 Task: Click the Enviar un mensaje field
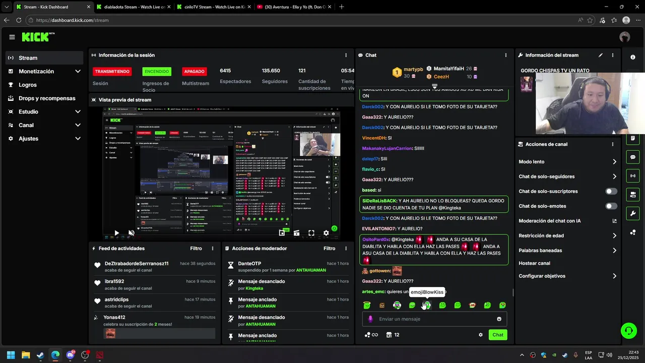(x=434, y=319)
